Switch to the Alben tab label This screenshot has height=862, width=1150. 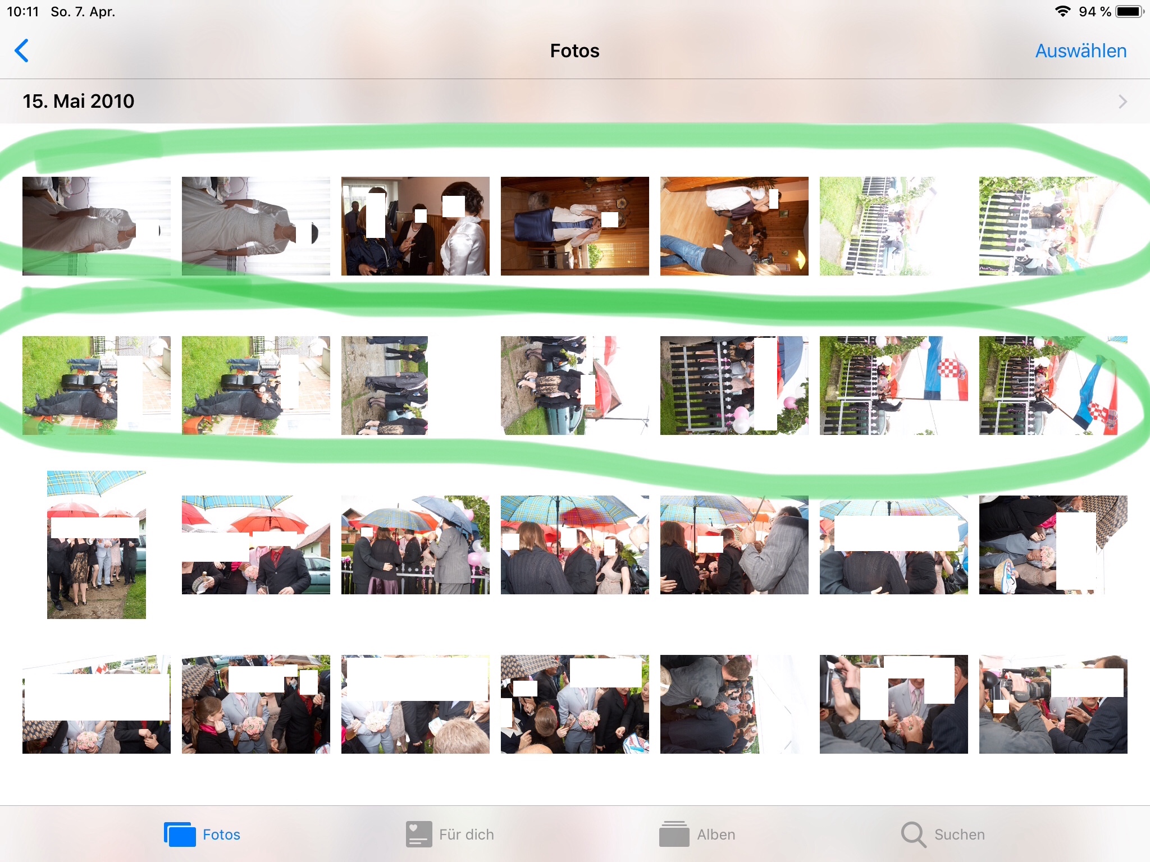pyautogui.click(x=716, y=835)
